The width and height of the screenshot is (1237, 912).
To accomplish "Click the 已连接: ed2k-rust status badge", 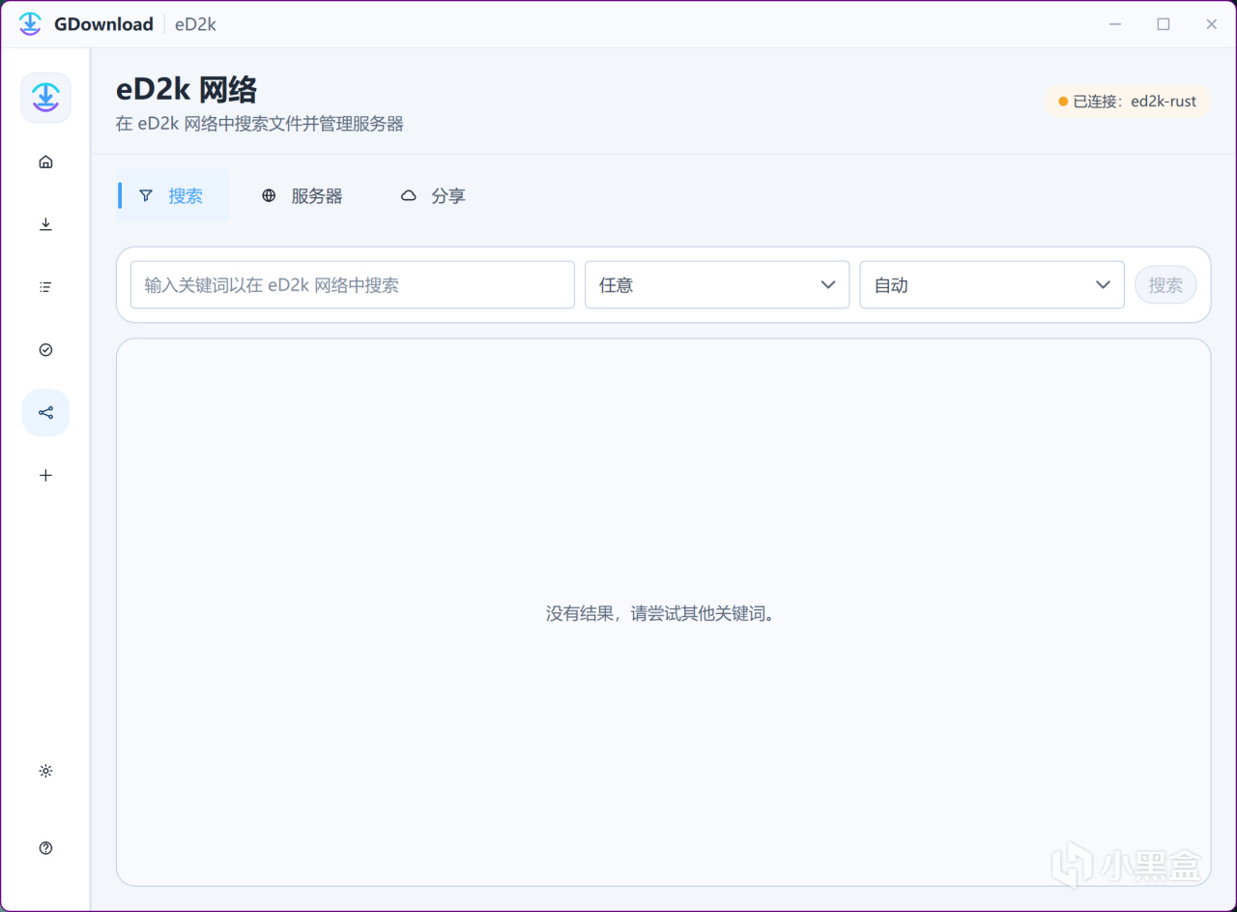I will [x=1127, y=102].
